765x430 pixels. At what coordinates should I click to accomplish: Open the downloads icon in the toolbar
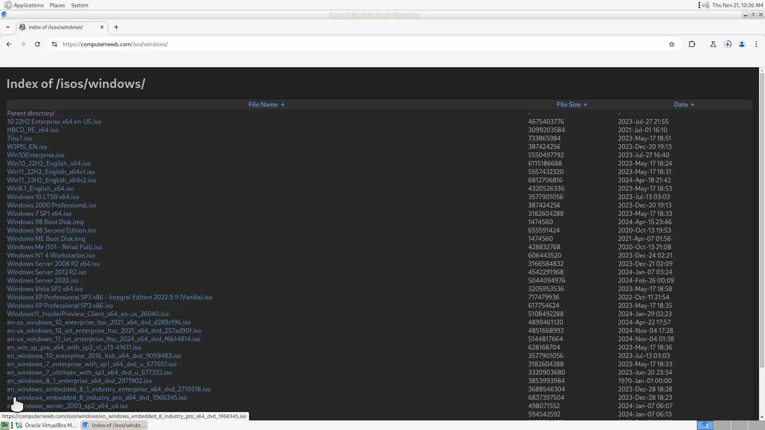(x=728, y=44)
